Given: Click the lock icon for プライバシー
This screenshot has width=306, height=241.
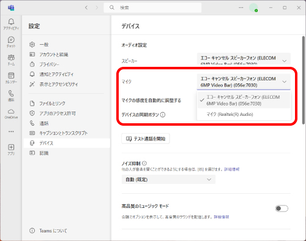Looking at the screenshot, I should (x=32, y=64).
